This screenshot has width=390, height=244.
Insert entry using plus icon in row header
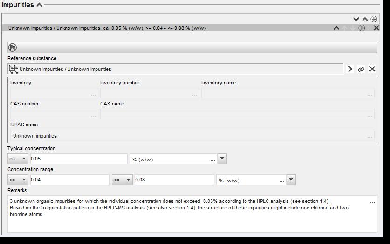[x=362, y=28]
